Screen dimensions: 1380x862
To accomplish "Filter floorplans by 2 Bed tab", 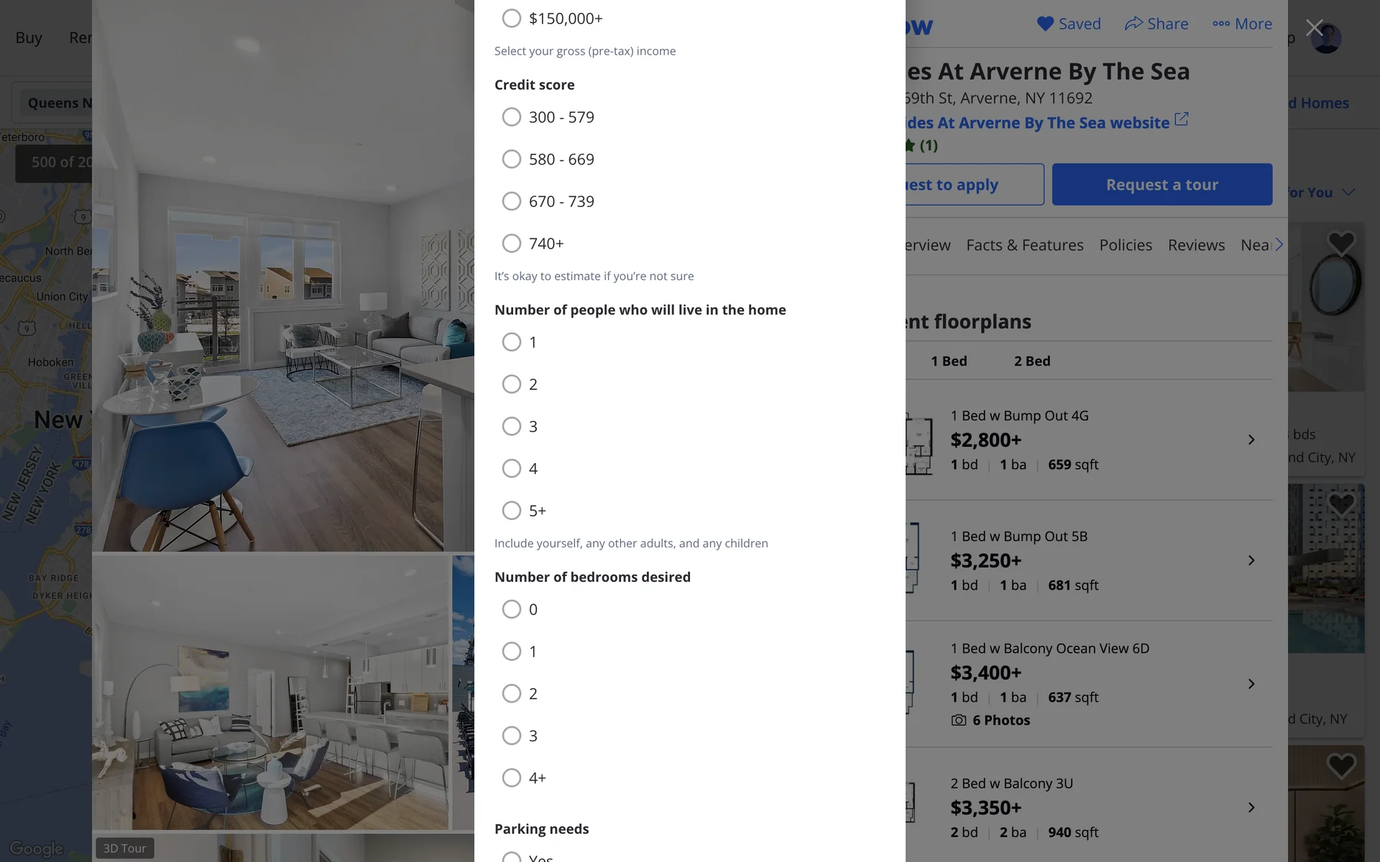I will (x=1032, y=361).
